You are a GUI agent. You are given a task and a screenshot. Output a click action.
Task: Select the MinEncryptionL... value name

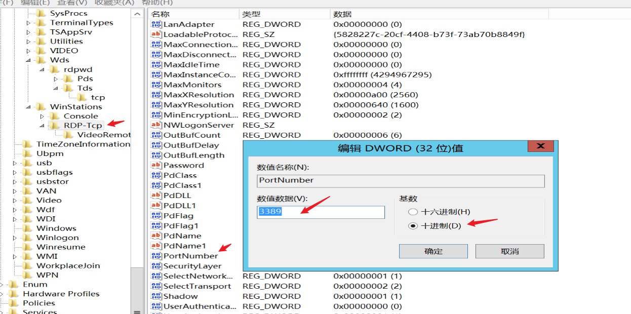coord(200,115)
